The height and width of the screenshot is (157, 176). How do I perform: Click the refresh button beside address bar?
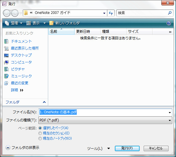pyautogui.click(x=111, y=13)
